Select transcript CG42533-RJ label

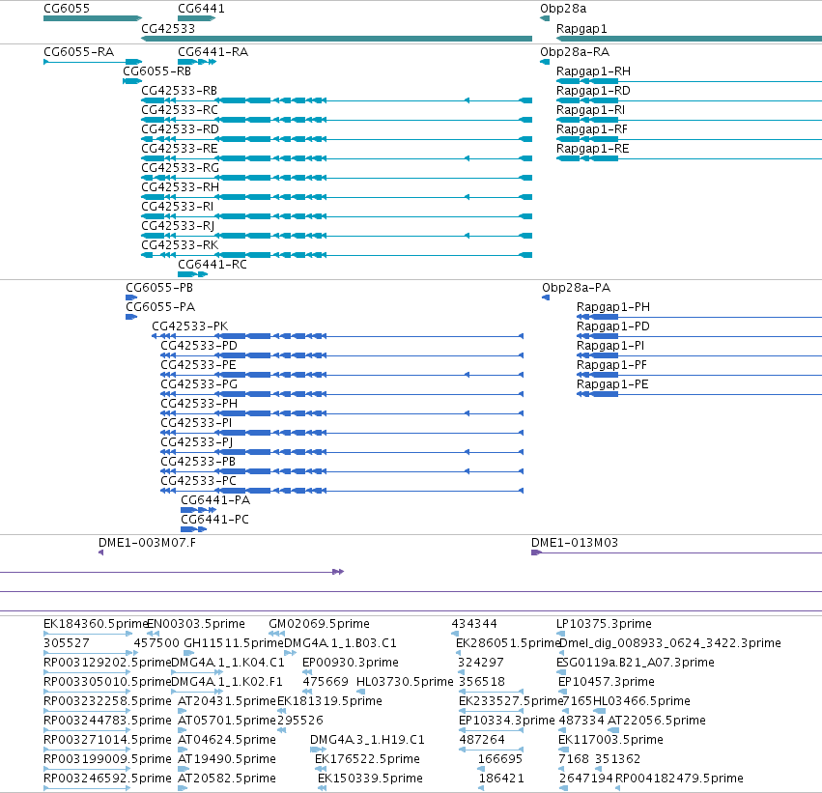click(x=179, y=226)
